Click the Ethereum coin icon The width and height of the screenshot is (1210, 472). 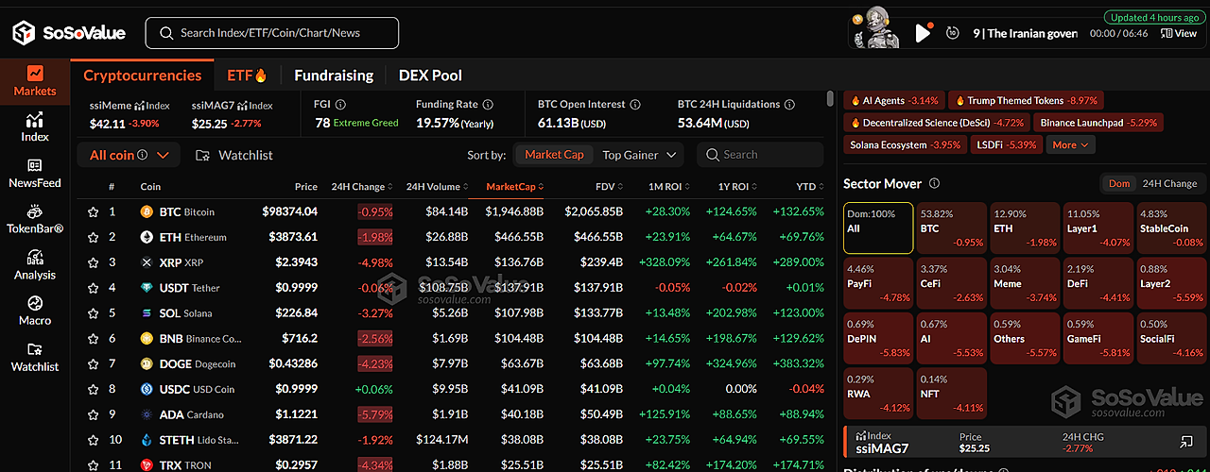point(147,237)
